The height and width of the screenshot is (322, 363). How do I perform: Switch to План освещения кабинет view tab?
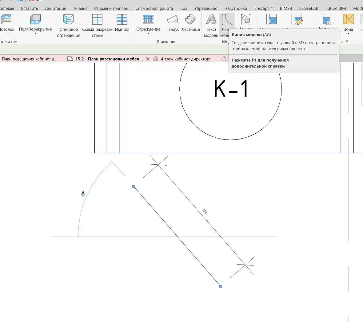click(x=29, y=59)
